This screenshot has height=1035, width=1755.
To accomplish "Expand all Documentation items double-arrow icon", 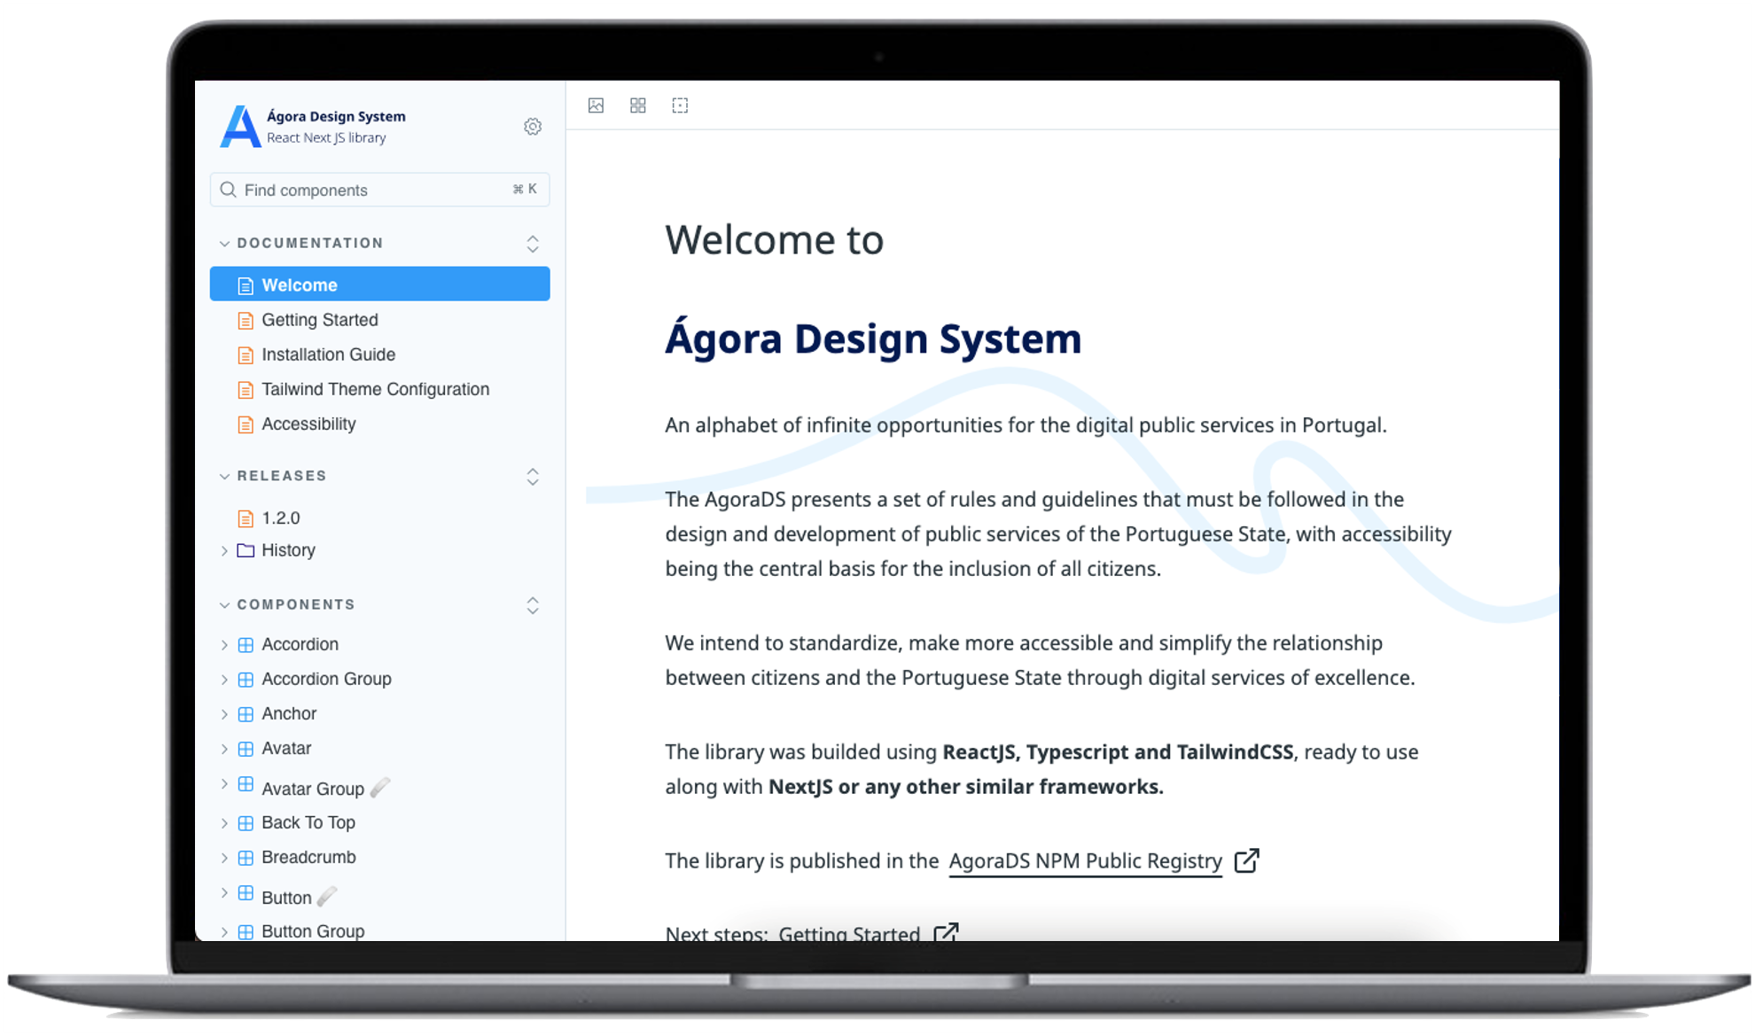I will tap(533, 244).
